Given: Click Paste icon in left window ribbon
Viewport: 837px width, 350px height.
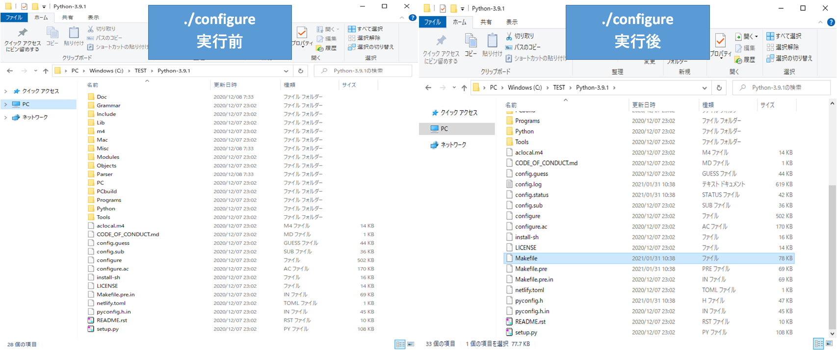Looking at the screenshot, I should (74, 36).
